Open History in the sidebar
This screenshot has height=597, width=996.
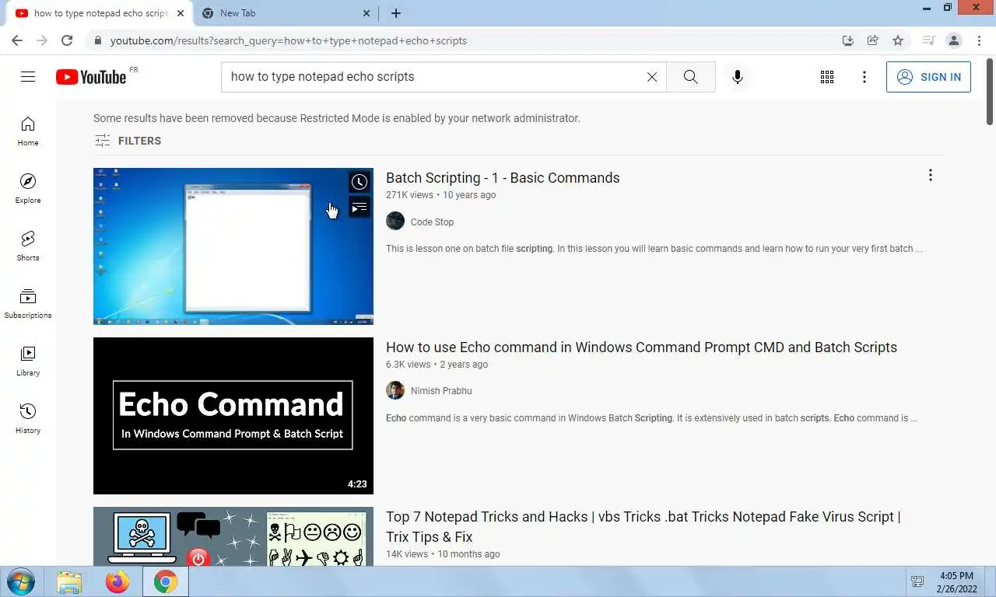point(28,419)
